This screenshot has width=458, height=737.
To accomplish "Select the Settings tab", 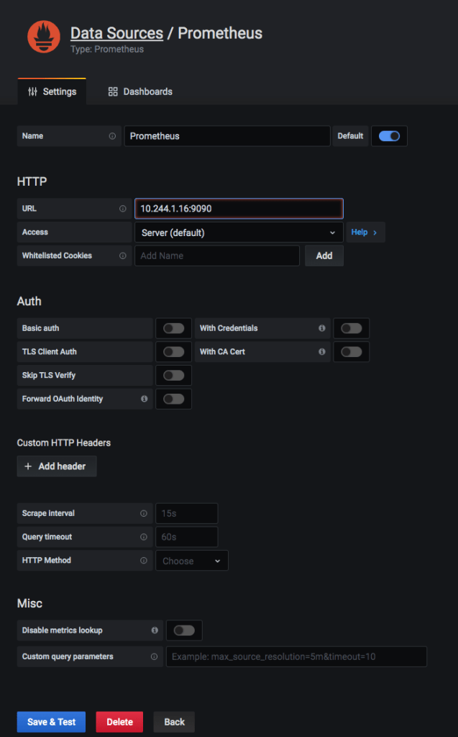I will [x=52, y=92].
